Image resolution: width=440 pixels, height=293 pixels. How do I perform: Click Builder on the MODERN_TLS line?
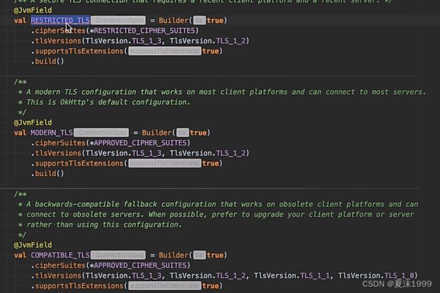[156, 133]
